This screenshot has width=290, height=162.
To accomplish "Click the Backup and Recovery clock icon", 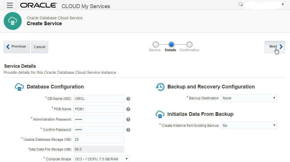I will pos(160,87).
